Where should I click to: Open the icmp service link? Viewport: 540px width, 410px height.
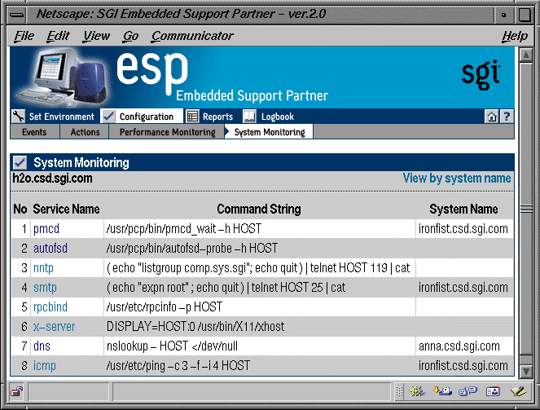click(x=45, y=365)
